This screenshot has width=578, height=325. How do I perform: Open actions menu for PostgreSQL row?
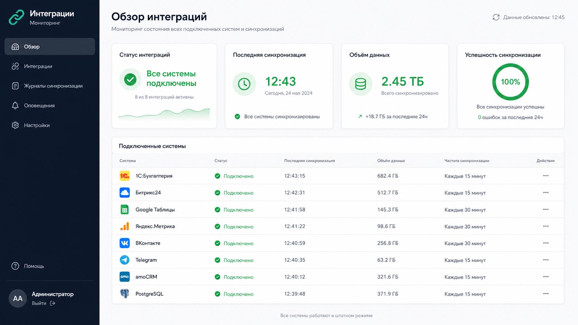tap(546, 294)
